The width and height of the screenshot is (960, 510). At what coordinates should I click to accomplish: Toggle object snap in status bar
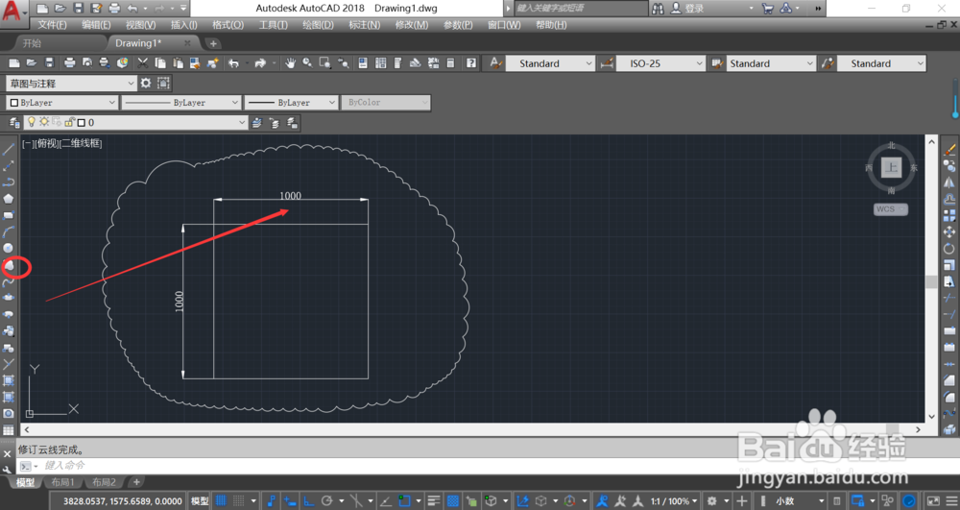[x=405, y=500]
